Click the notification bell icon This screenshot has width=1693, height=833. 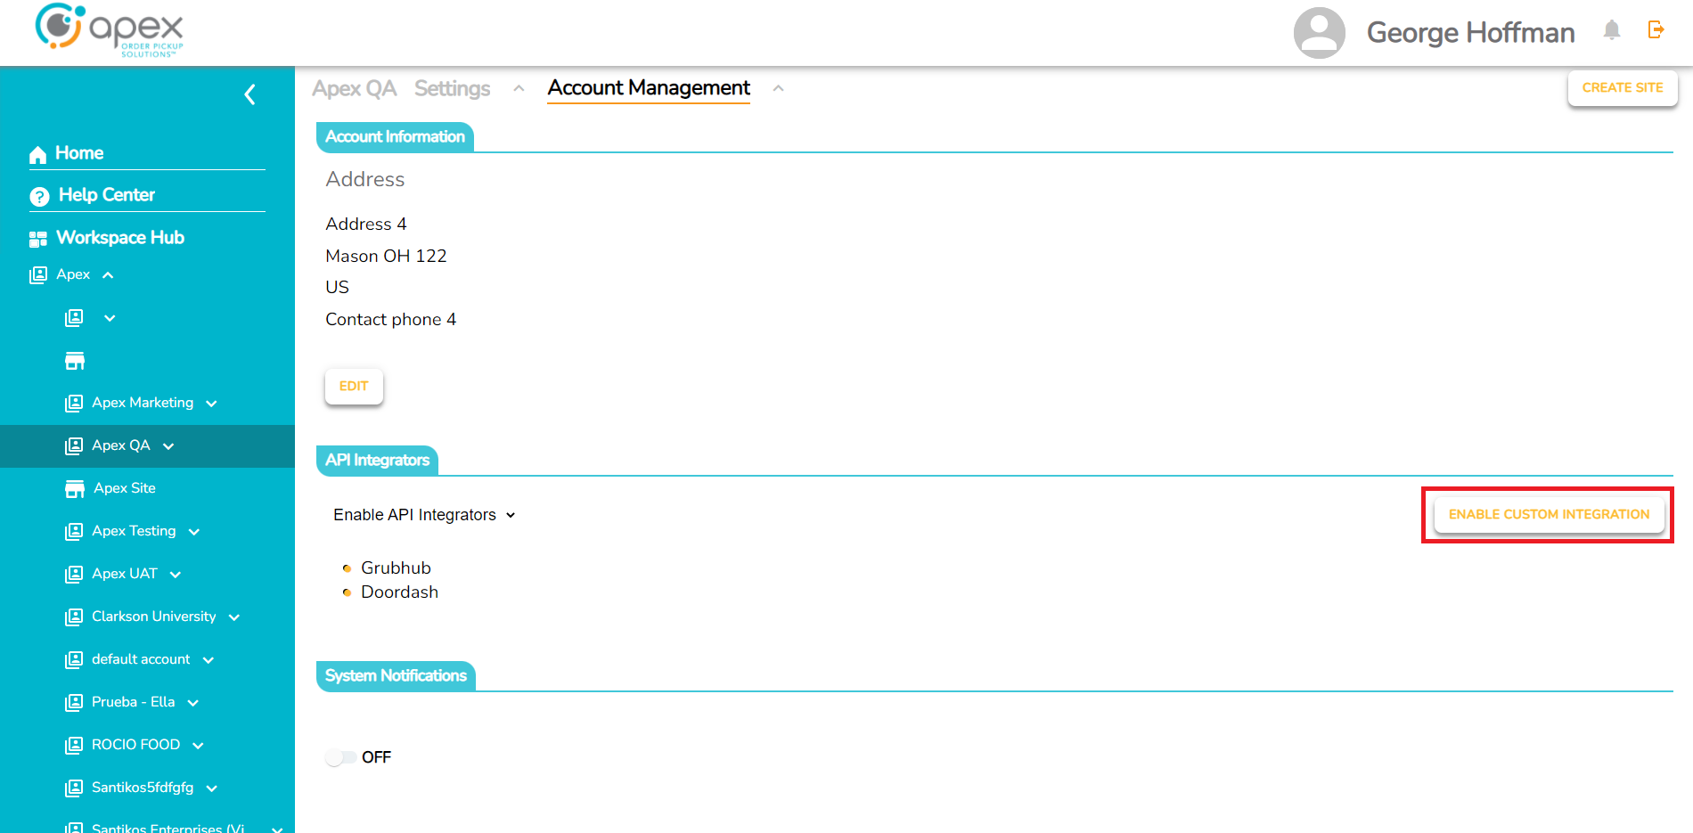pos(1611,30)
